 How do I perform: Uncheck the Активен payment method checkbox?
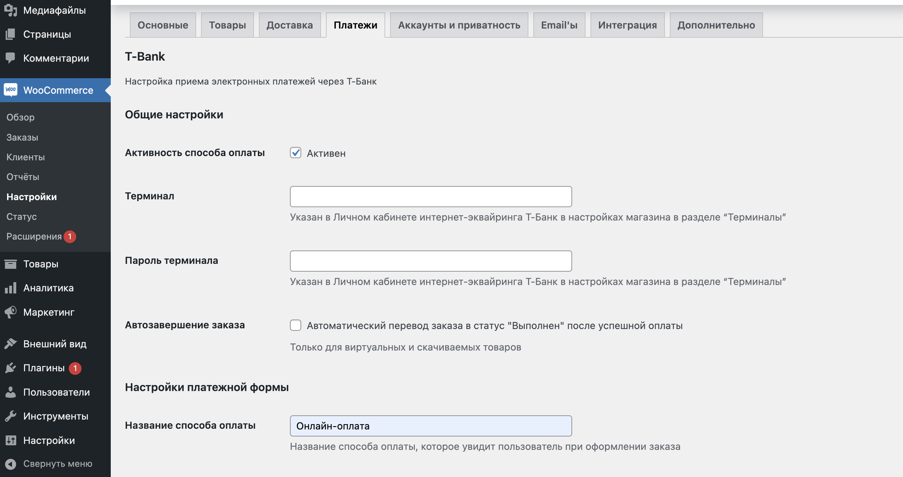(296, 153)
